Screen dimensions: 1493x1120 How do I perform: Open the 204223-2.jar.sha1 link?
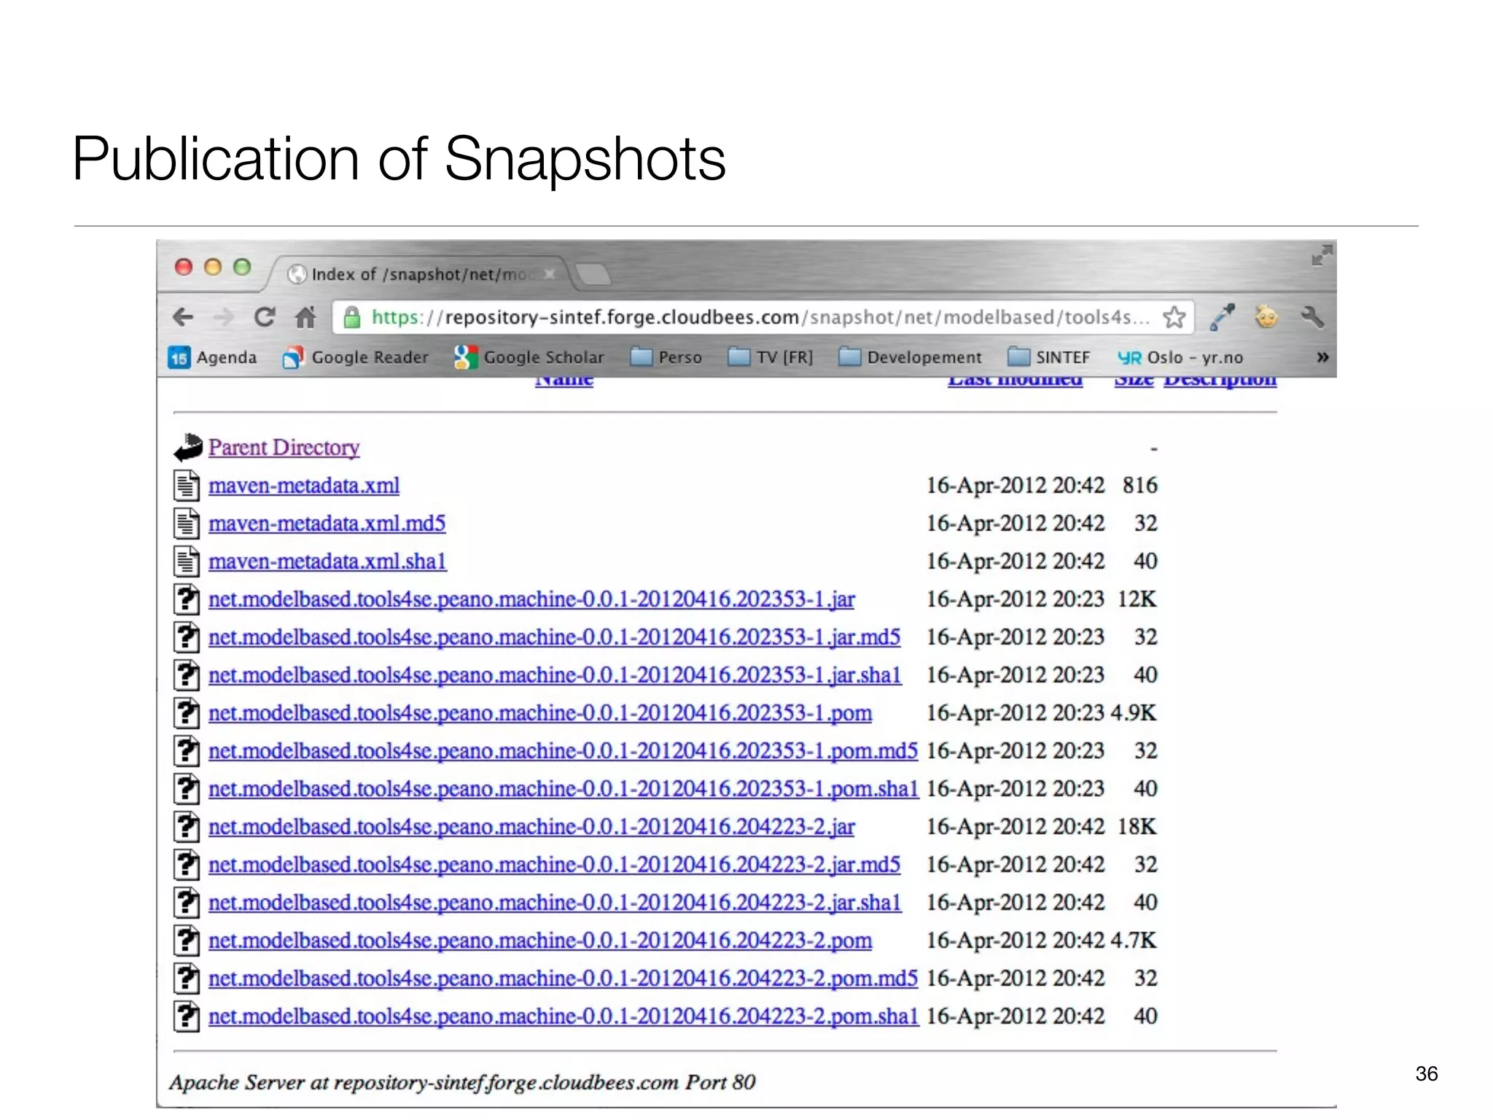(x=555, y=903)
